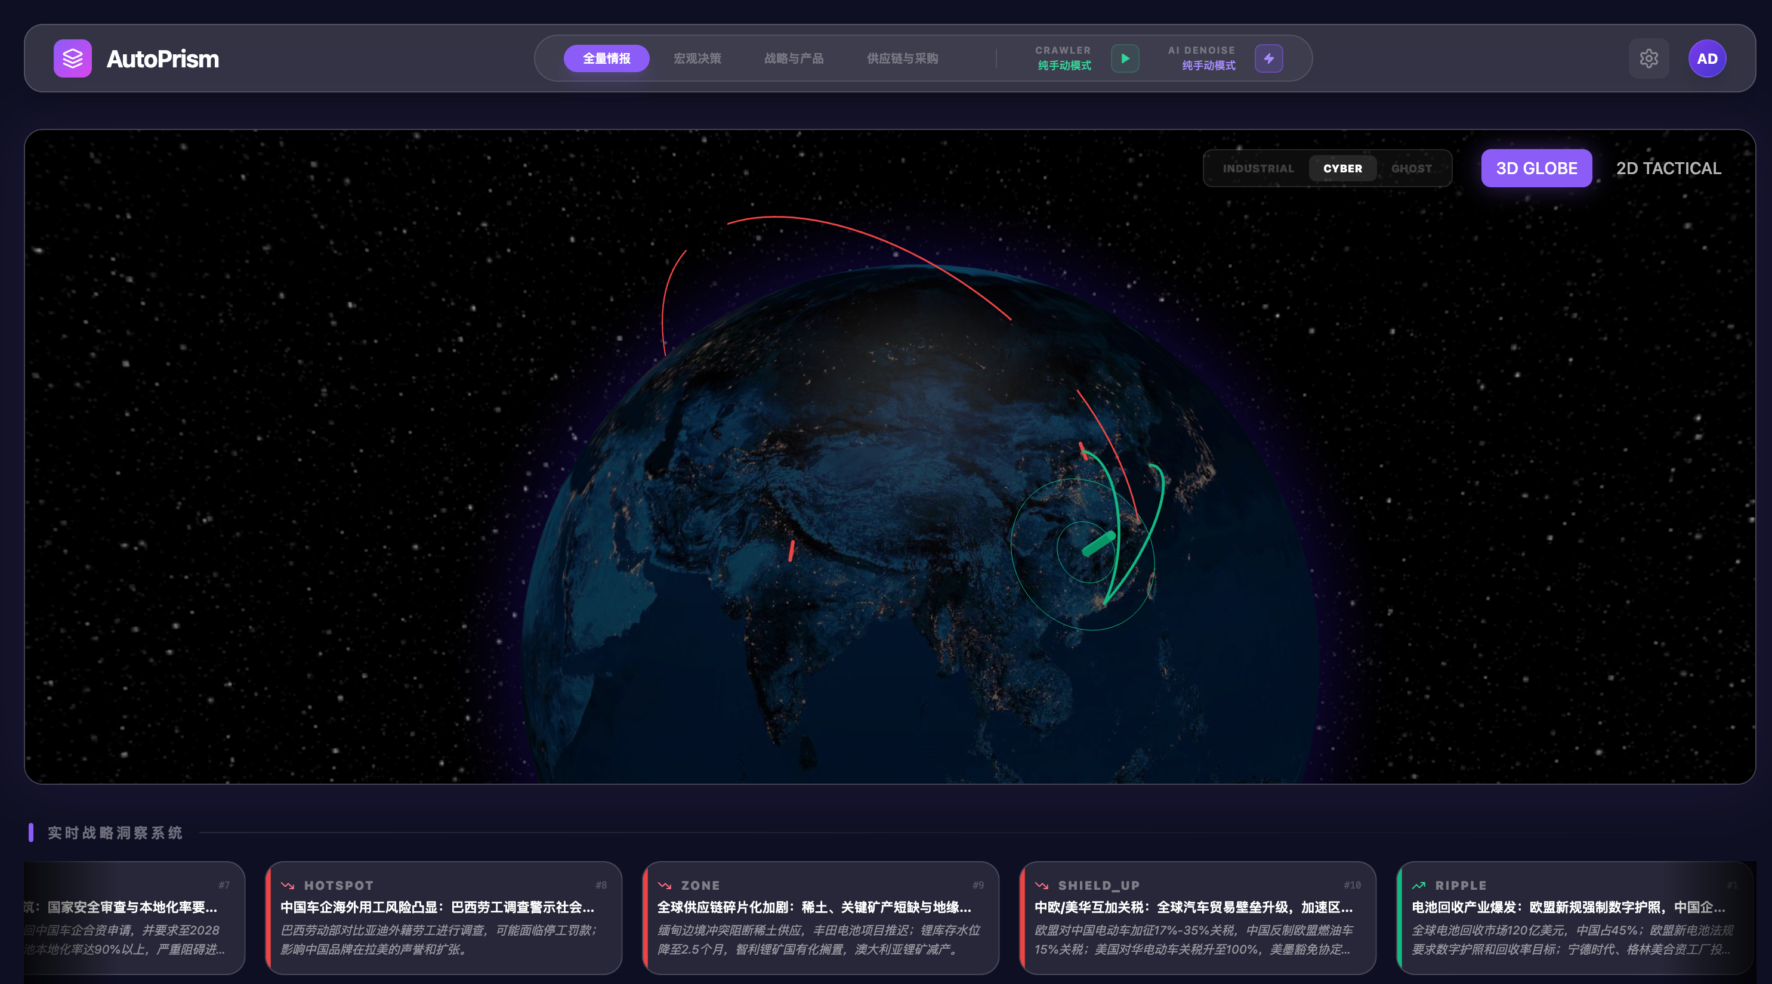The height and width of the screenshot is (984, 1772).
Task: Open the partially visible card #7
Action: tap(134, 917)
